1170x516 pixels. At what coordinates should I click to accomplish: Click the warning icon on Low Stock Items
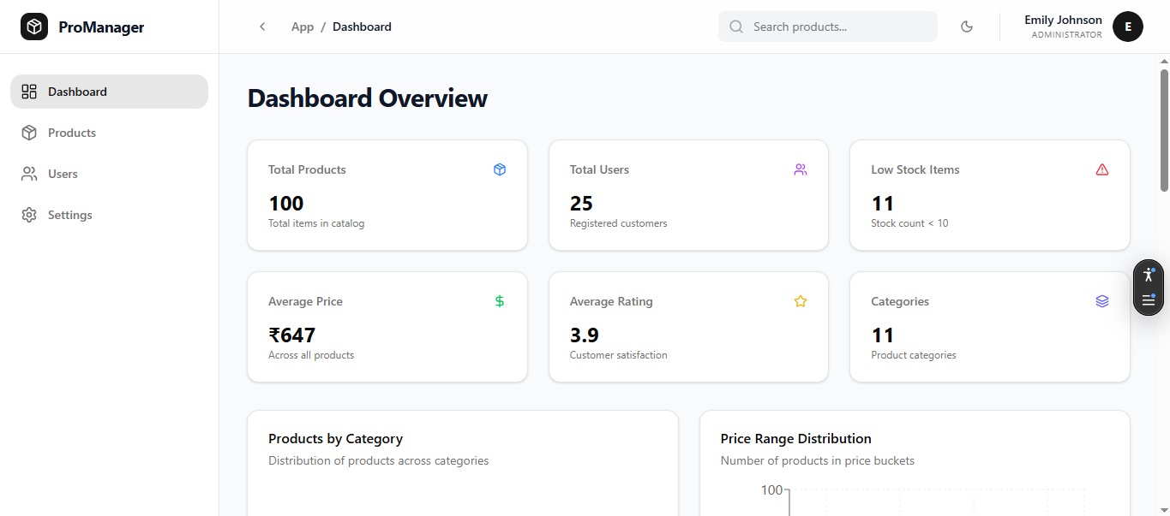tap(1102, 169)
